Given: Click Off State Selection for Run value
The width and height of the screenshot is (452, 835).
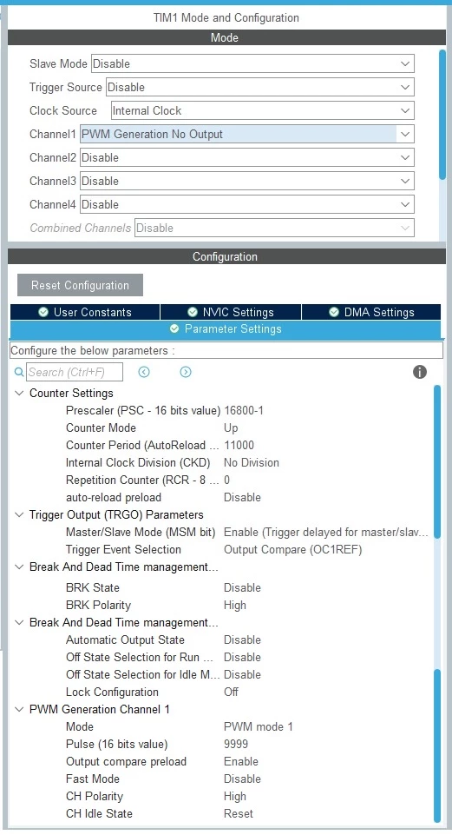Looking at the screenshot, I should [x=243, y=658].
